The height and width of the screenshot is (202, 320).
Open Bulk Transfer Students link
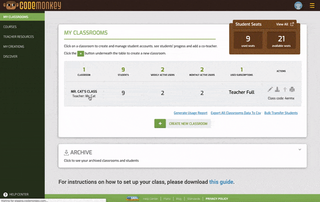(281, 113)
